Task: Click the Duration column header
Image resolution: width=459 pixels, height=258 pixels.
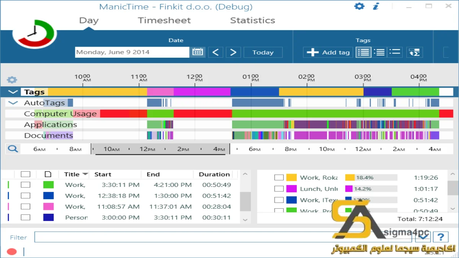Action: tap(214, 174)
